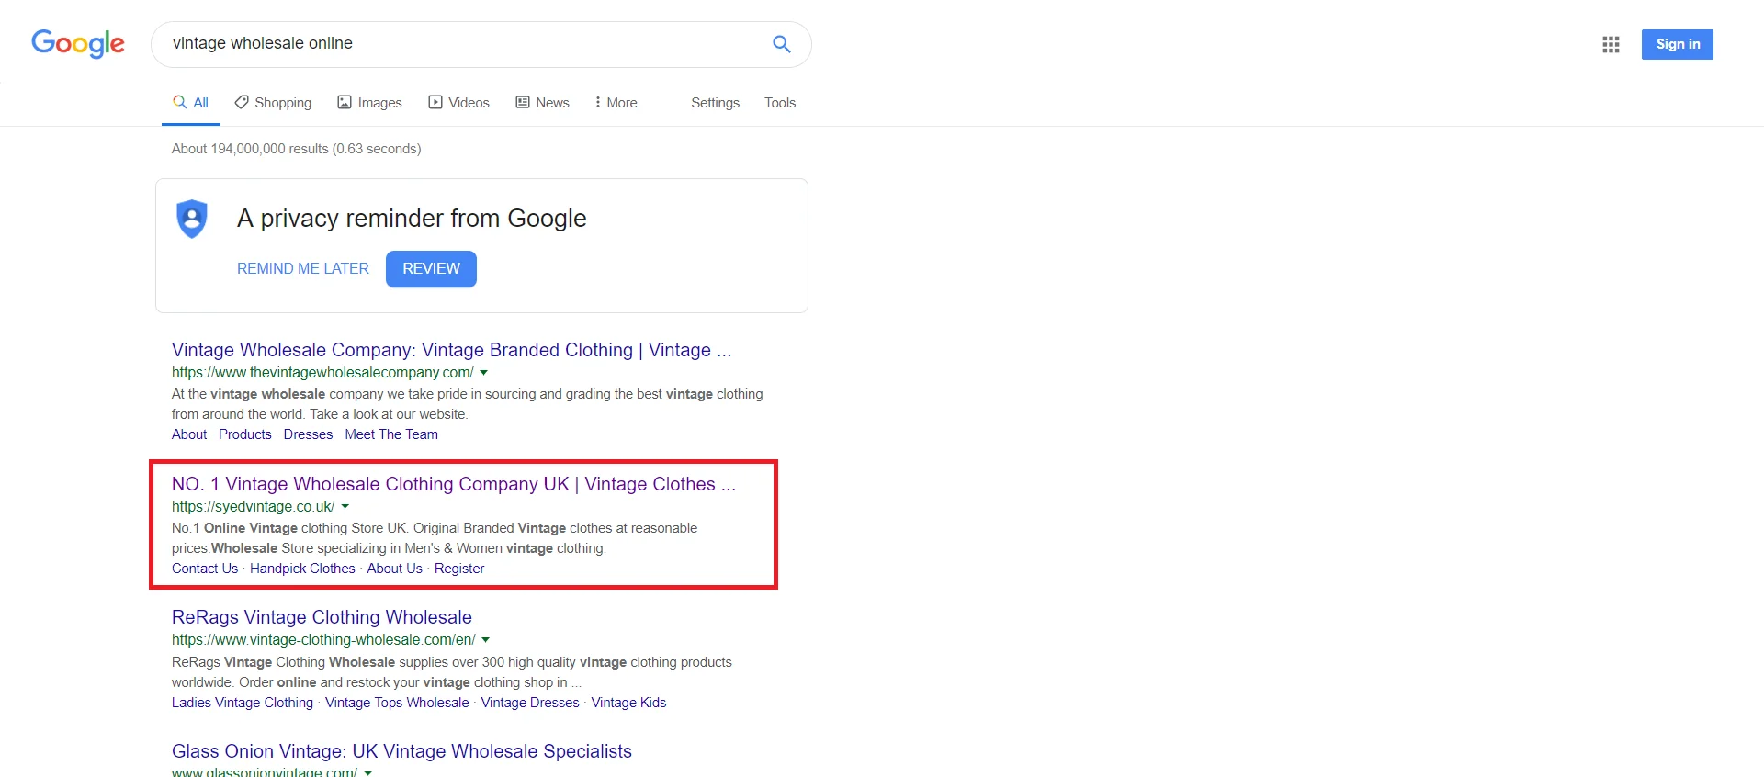Switch to the Images tab
Viewport: 1764px width, 777px height.
pos(369,103)
